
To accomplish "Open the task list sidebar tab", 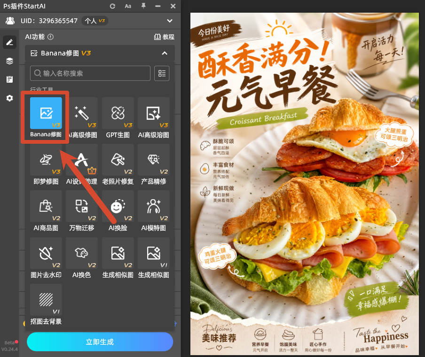I will click(x=9, y=79).
